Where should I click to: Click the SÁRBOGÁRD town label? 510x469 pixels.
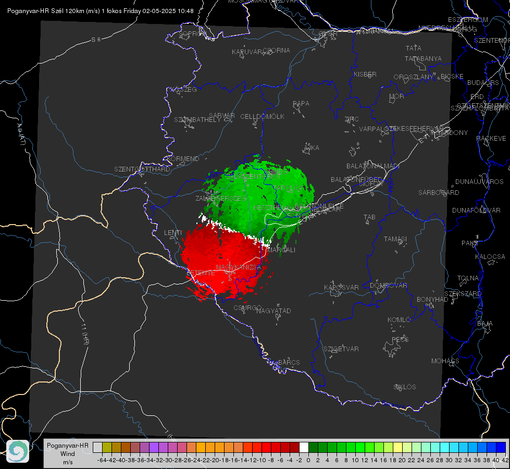(439, 193)
